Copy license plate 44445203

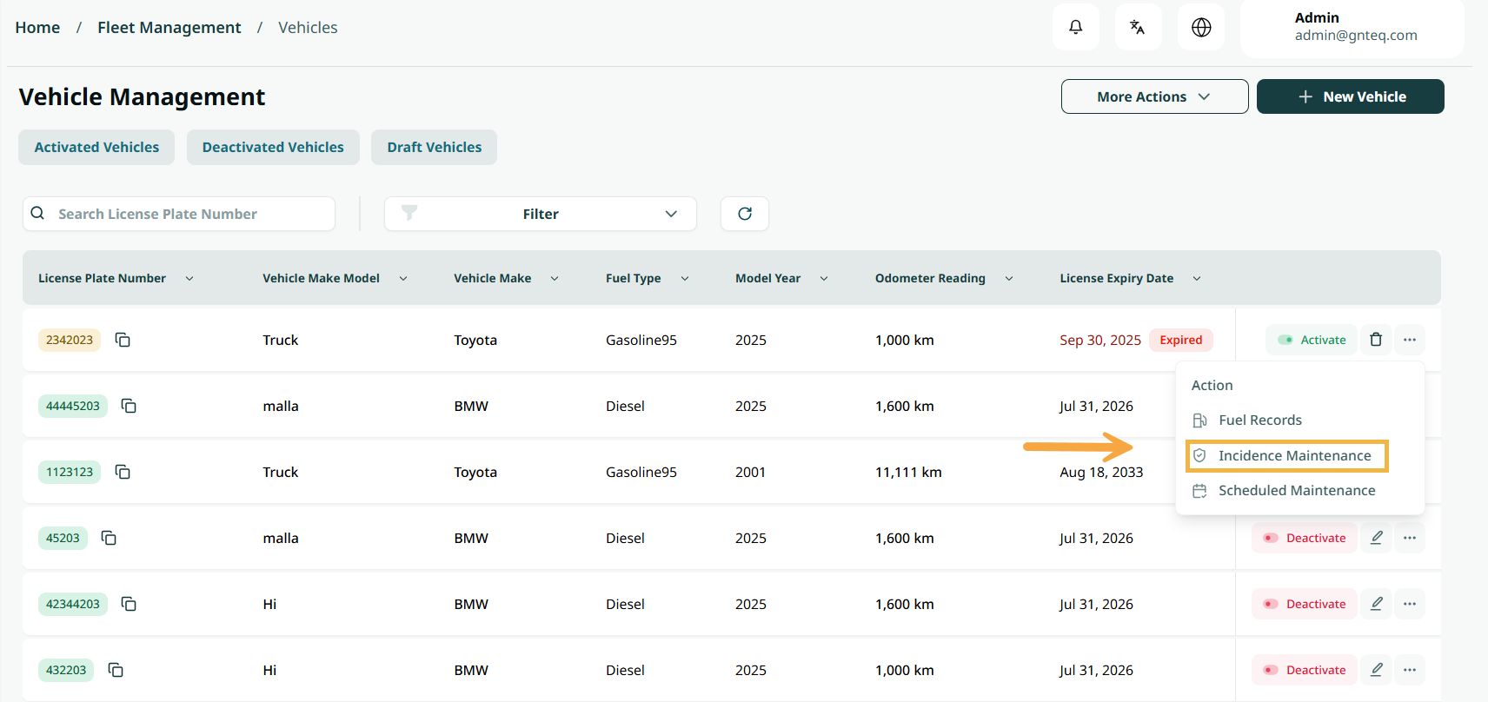[129, 406]
